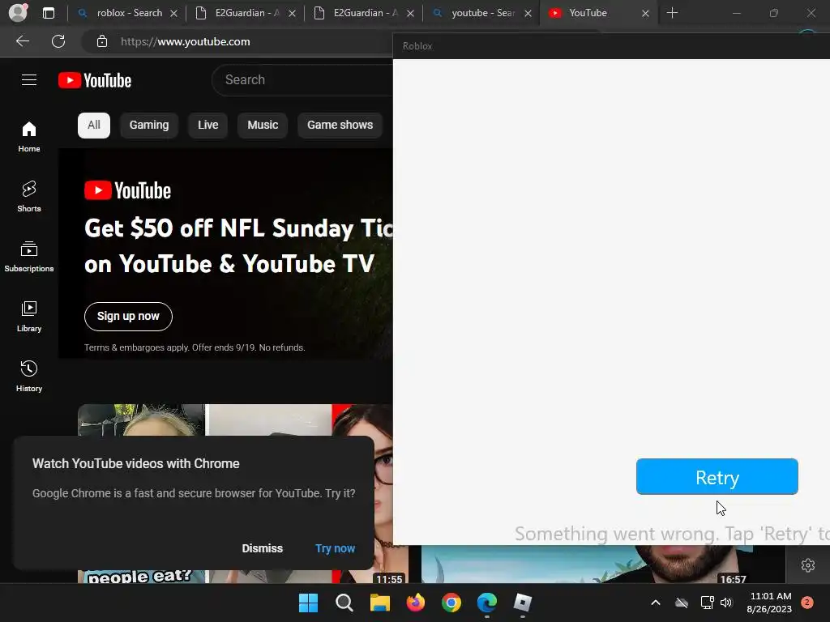830x622 pixels.
Task: Launch Firefox from taskbar
Action: click(416, 603)
